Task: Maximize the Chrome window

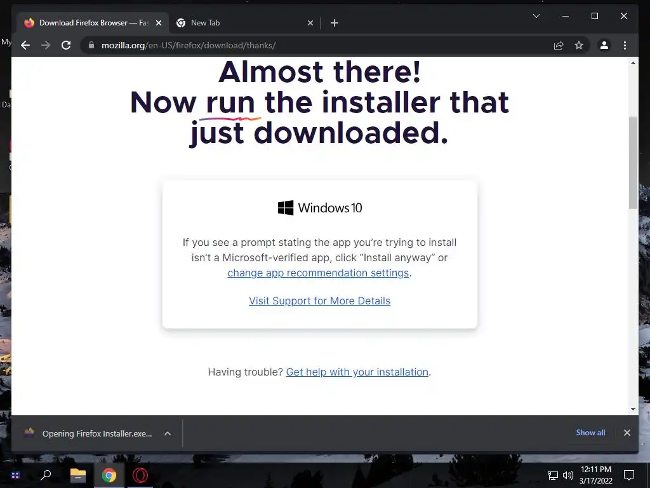Action: (x=594, y=16)
